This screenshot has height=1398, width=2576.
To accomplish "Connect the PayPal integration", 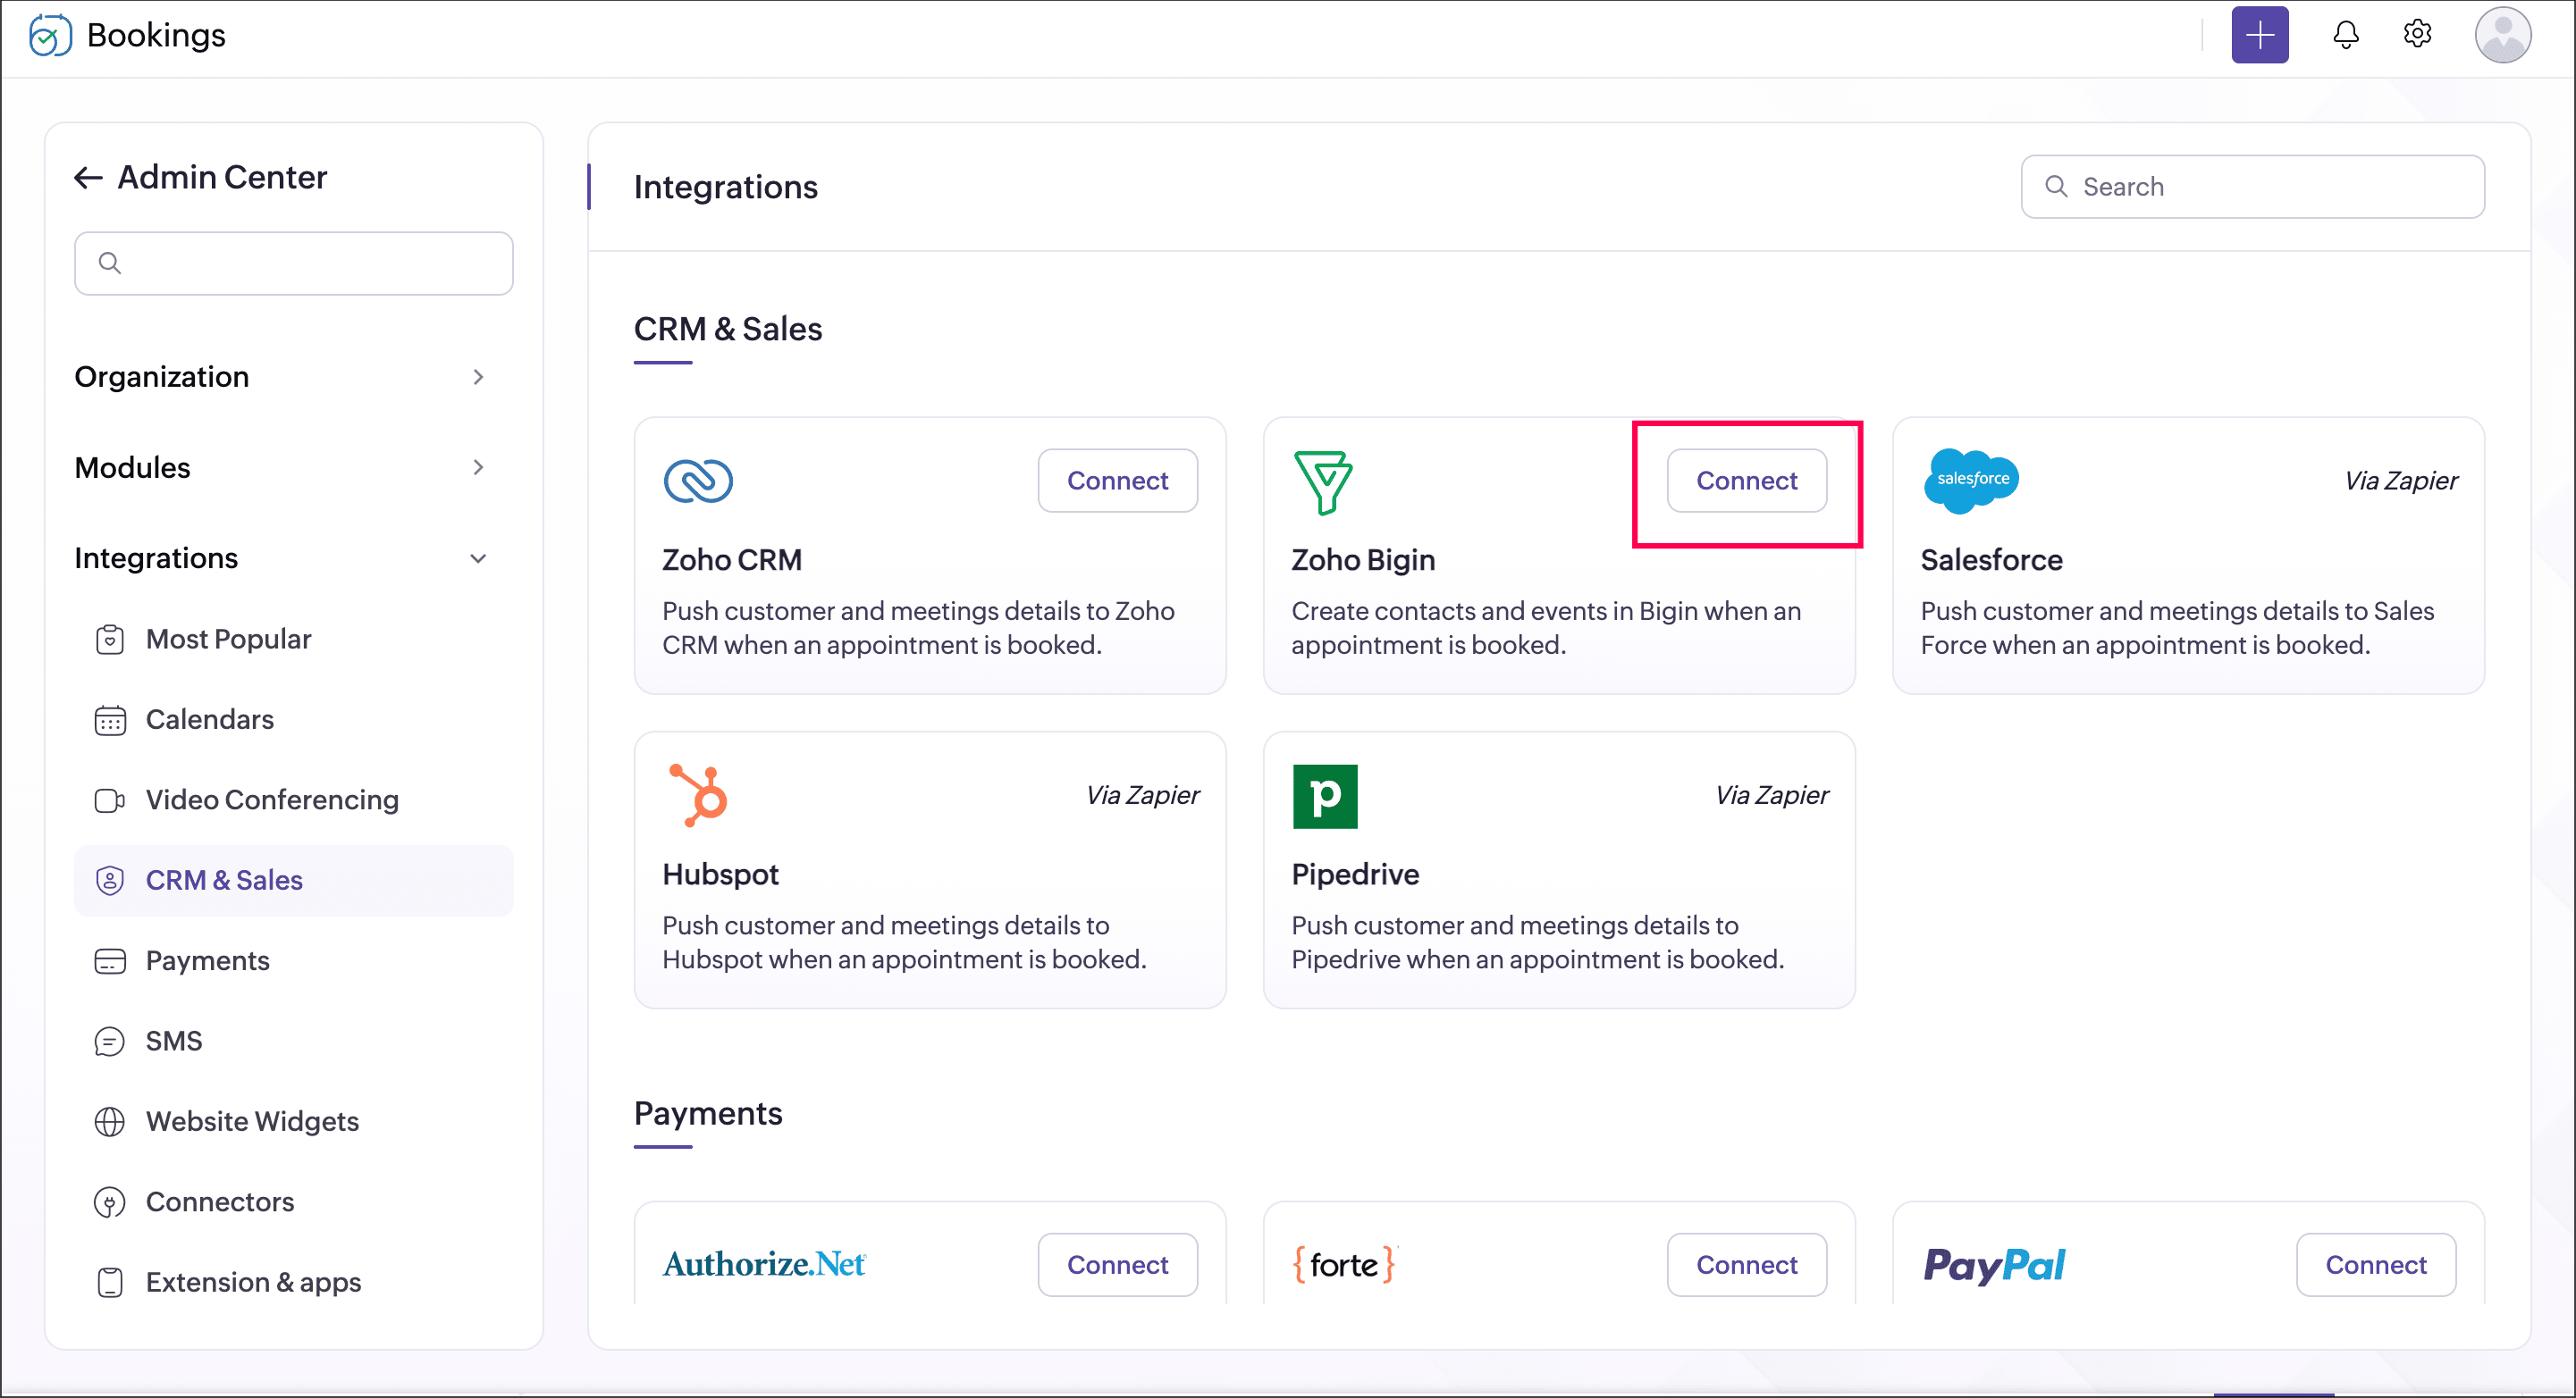I will pyautogui.click(x=2375, y=1264).
